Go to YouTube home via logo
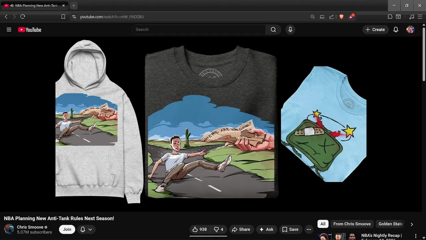The height and width of the screenshot is (240, 426). (30, 30)
